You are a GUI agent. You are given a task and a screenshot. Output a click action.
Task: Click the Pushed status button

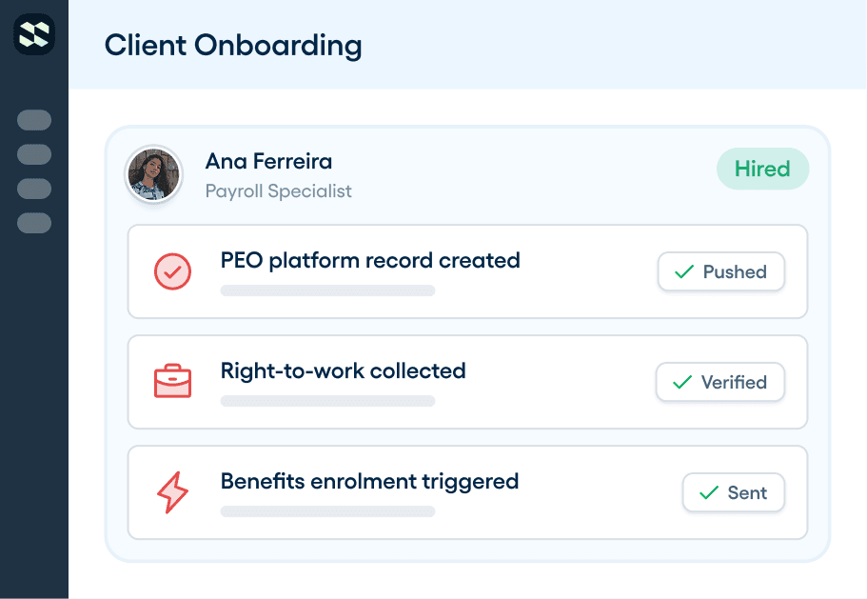[721, 271]
